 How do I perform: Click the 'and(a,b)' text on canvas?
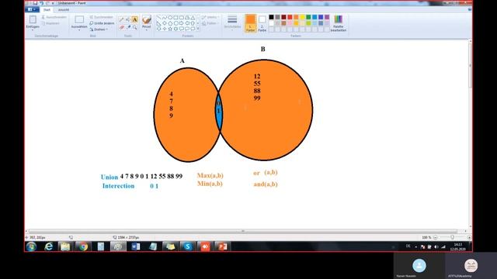[x=266, y=184]
